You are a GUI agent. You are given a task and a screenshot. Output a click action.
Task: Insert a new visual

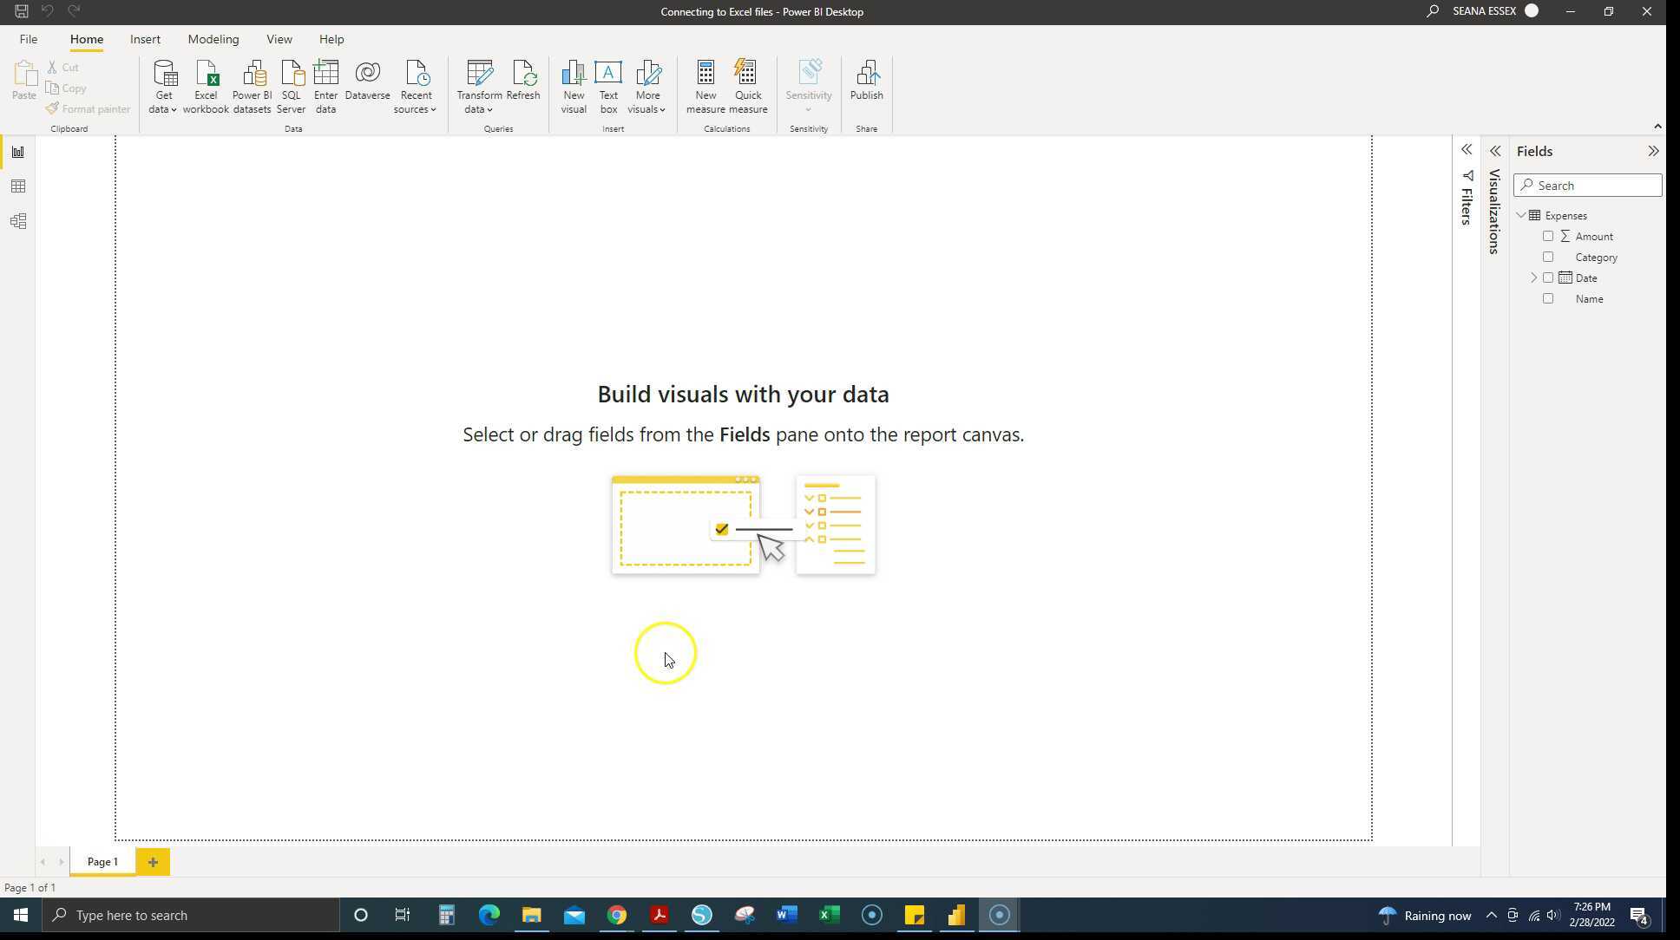(x=573, y=85)
